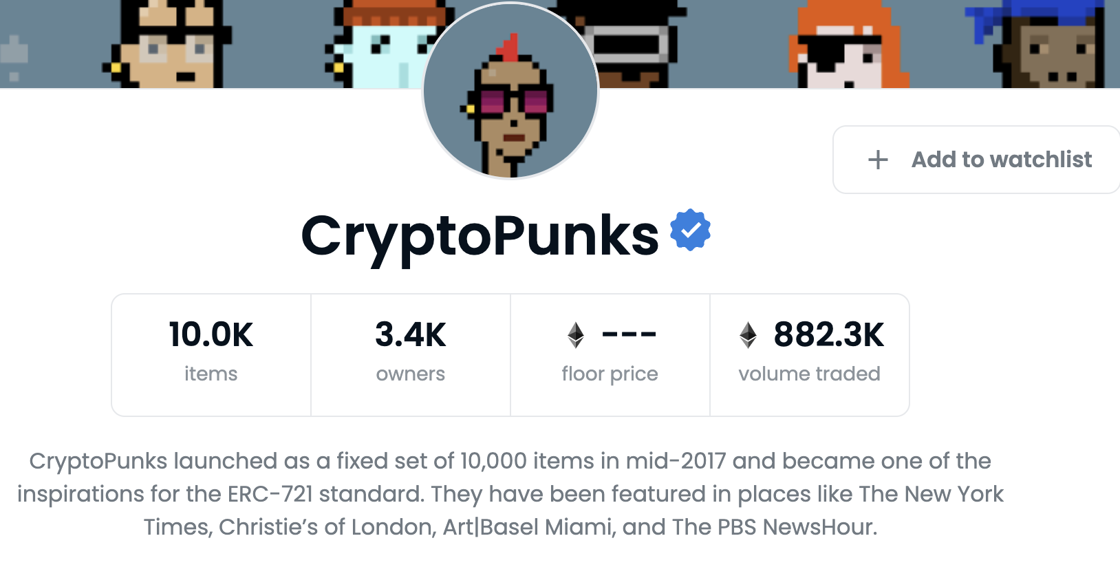Viewport: 1120px width, 578px height.
Task: Click the blue verified checkmark badge
Action: point(690,230)
